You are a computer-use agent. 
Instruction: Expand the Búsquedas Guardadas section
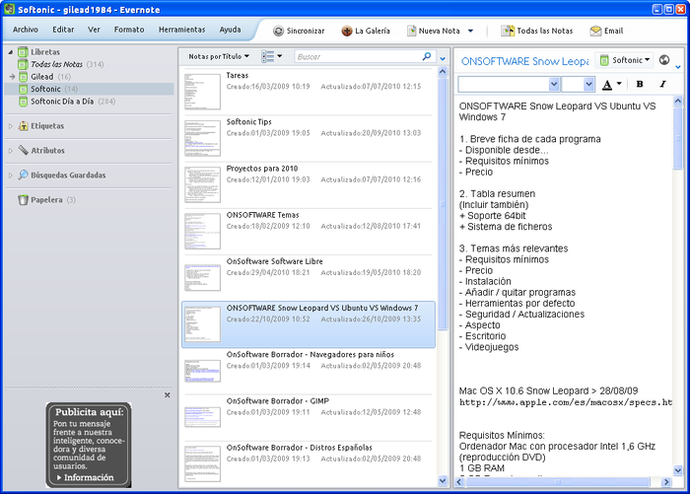point(11,176)
